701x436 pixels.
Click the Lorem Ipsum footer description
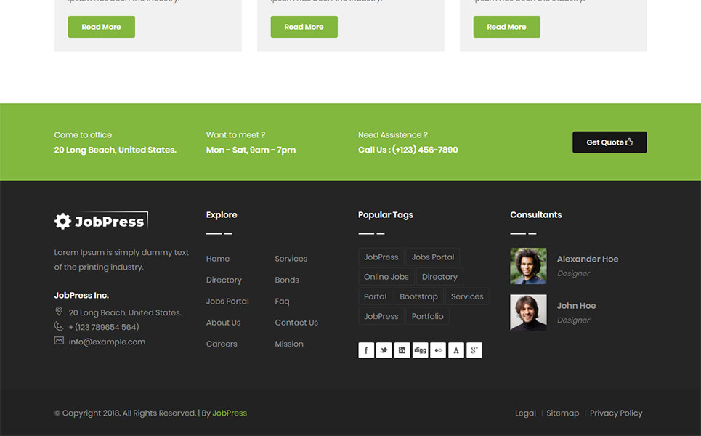pyautogui.click(x=121, y=259)
